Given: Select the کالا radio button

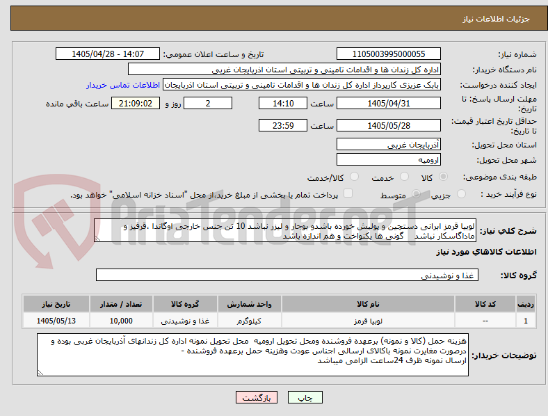Looking at the screenshot, I should click(443, 177).
